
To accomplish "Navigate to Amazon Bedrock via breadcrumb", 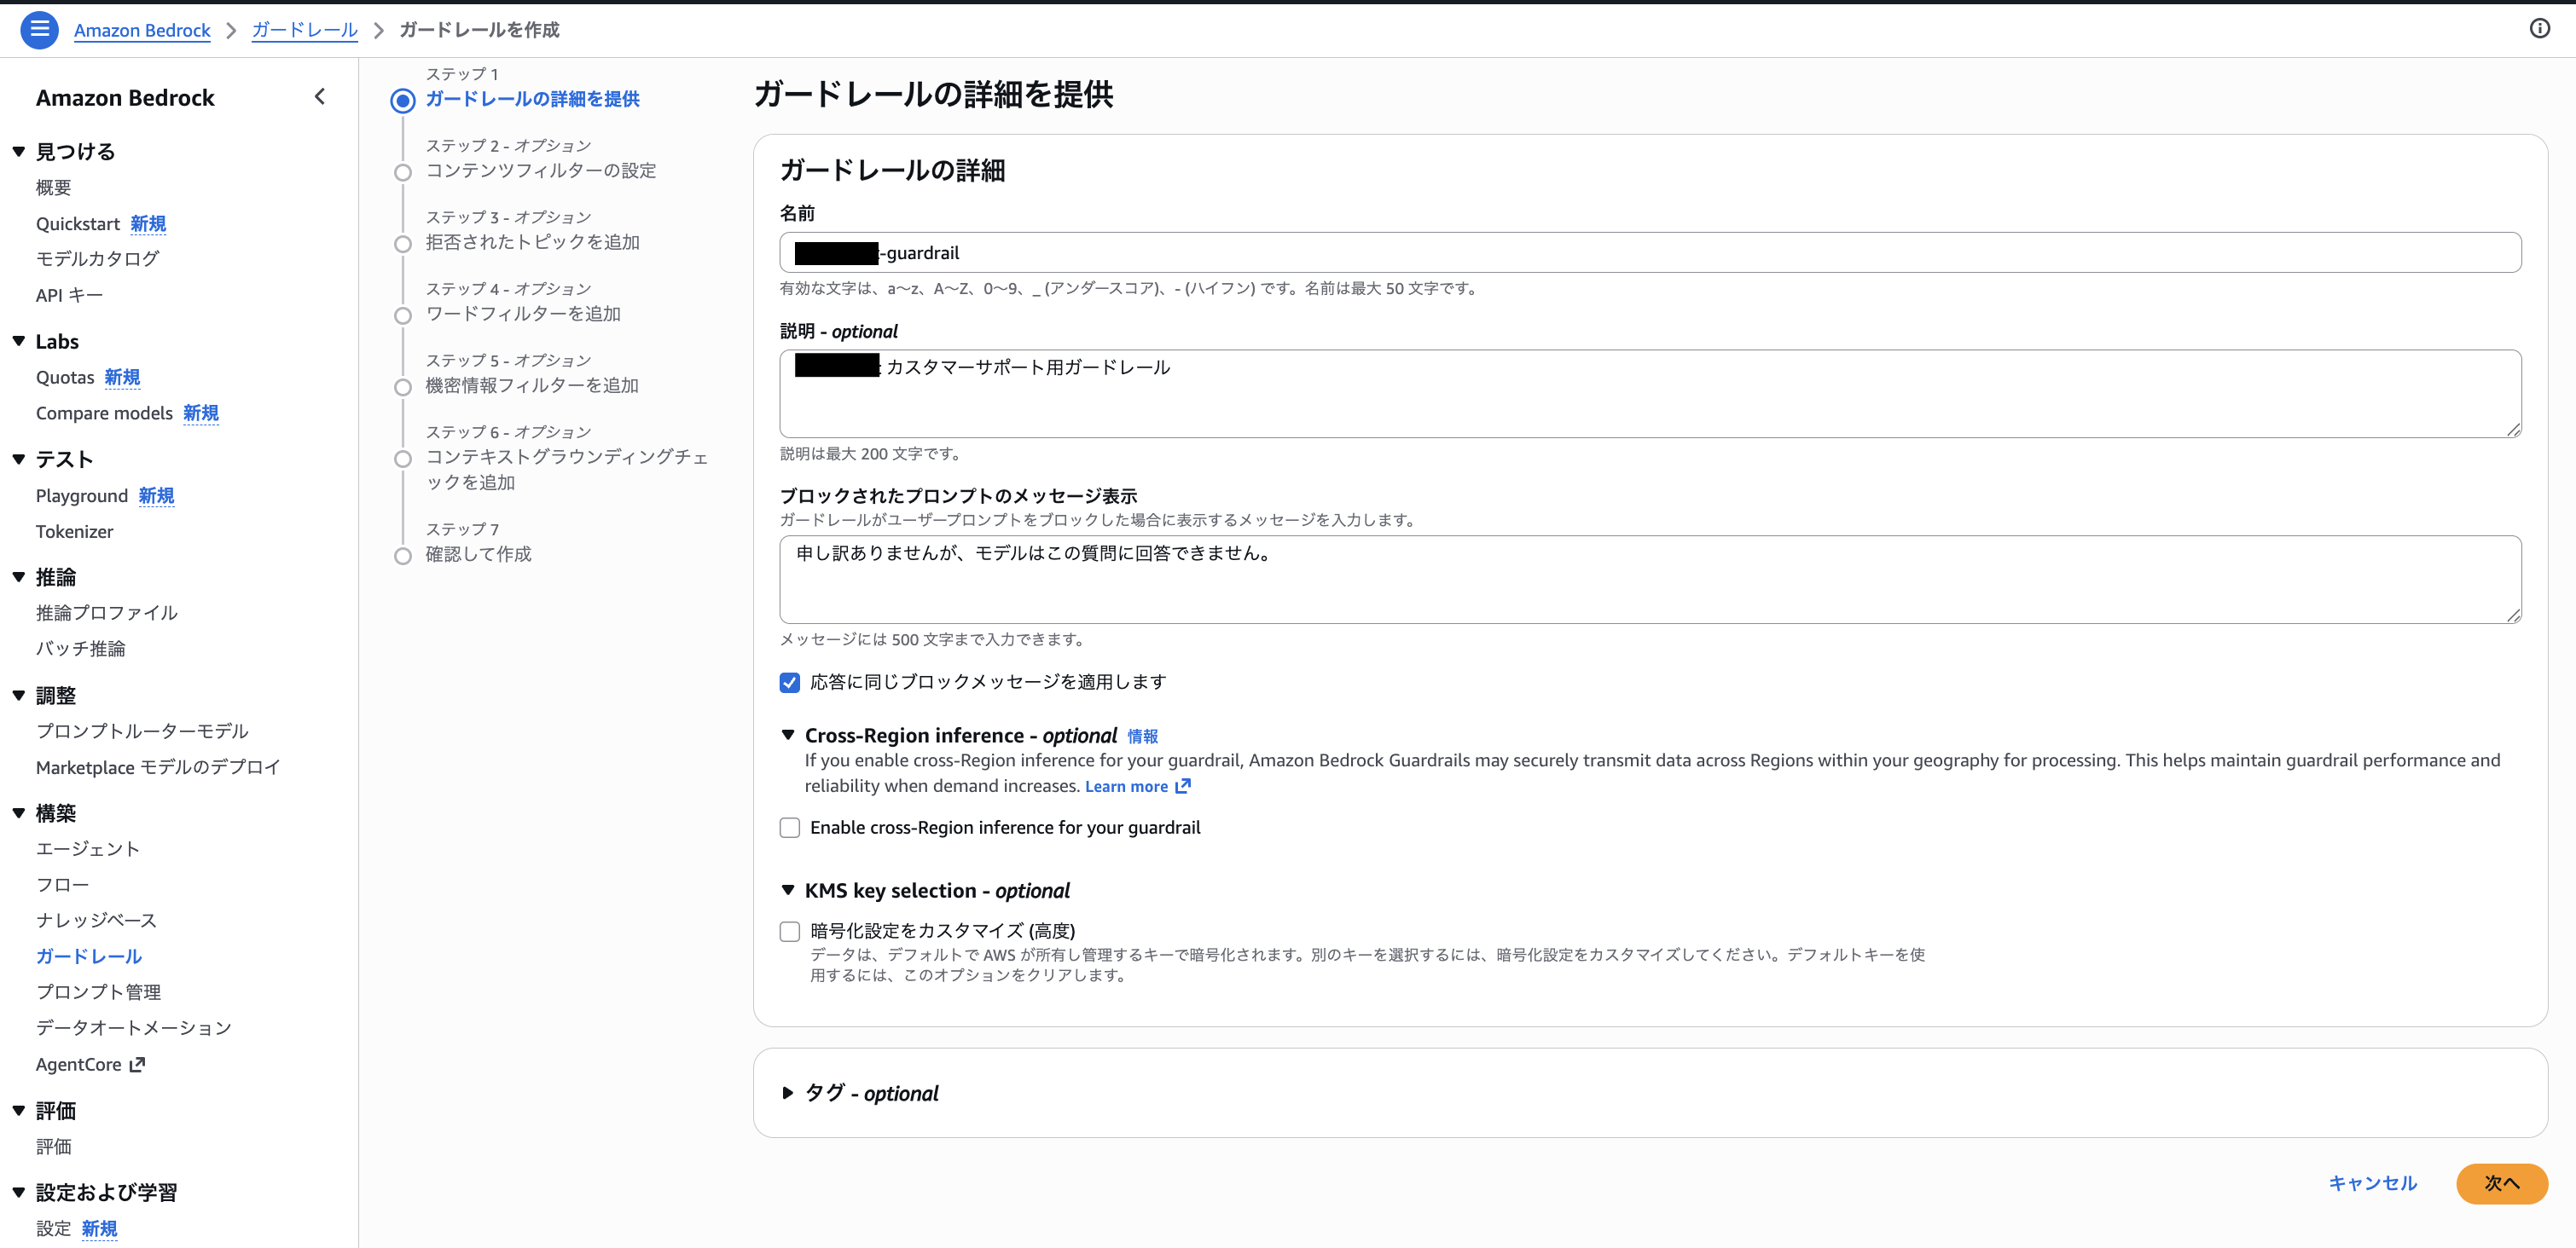I will point(141,30).
